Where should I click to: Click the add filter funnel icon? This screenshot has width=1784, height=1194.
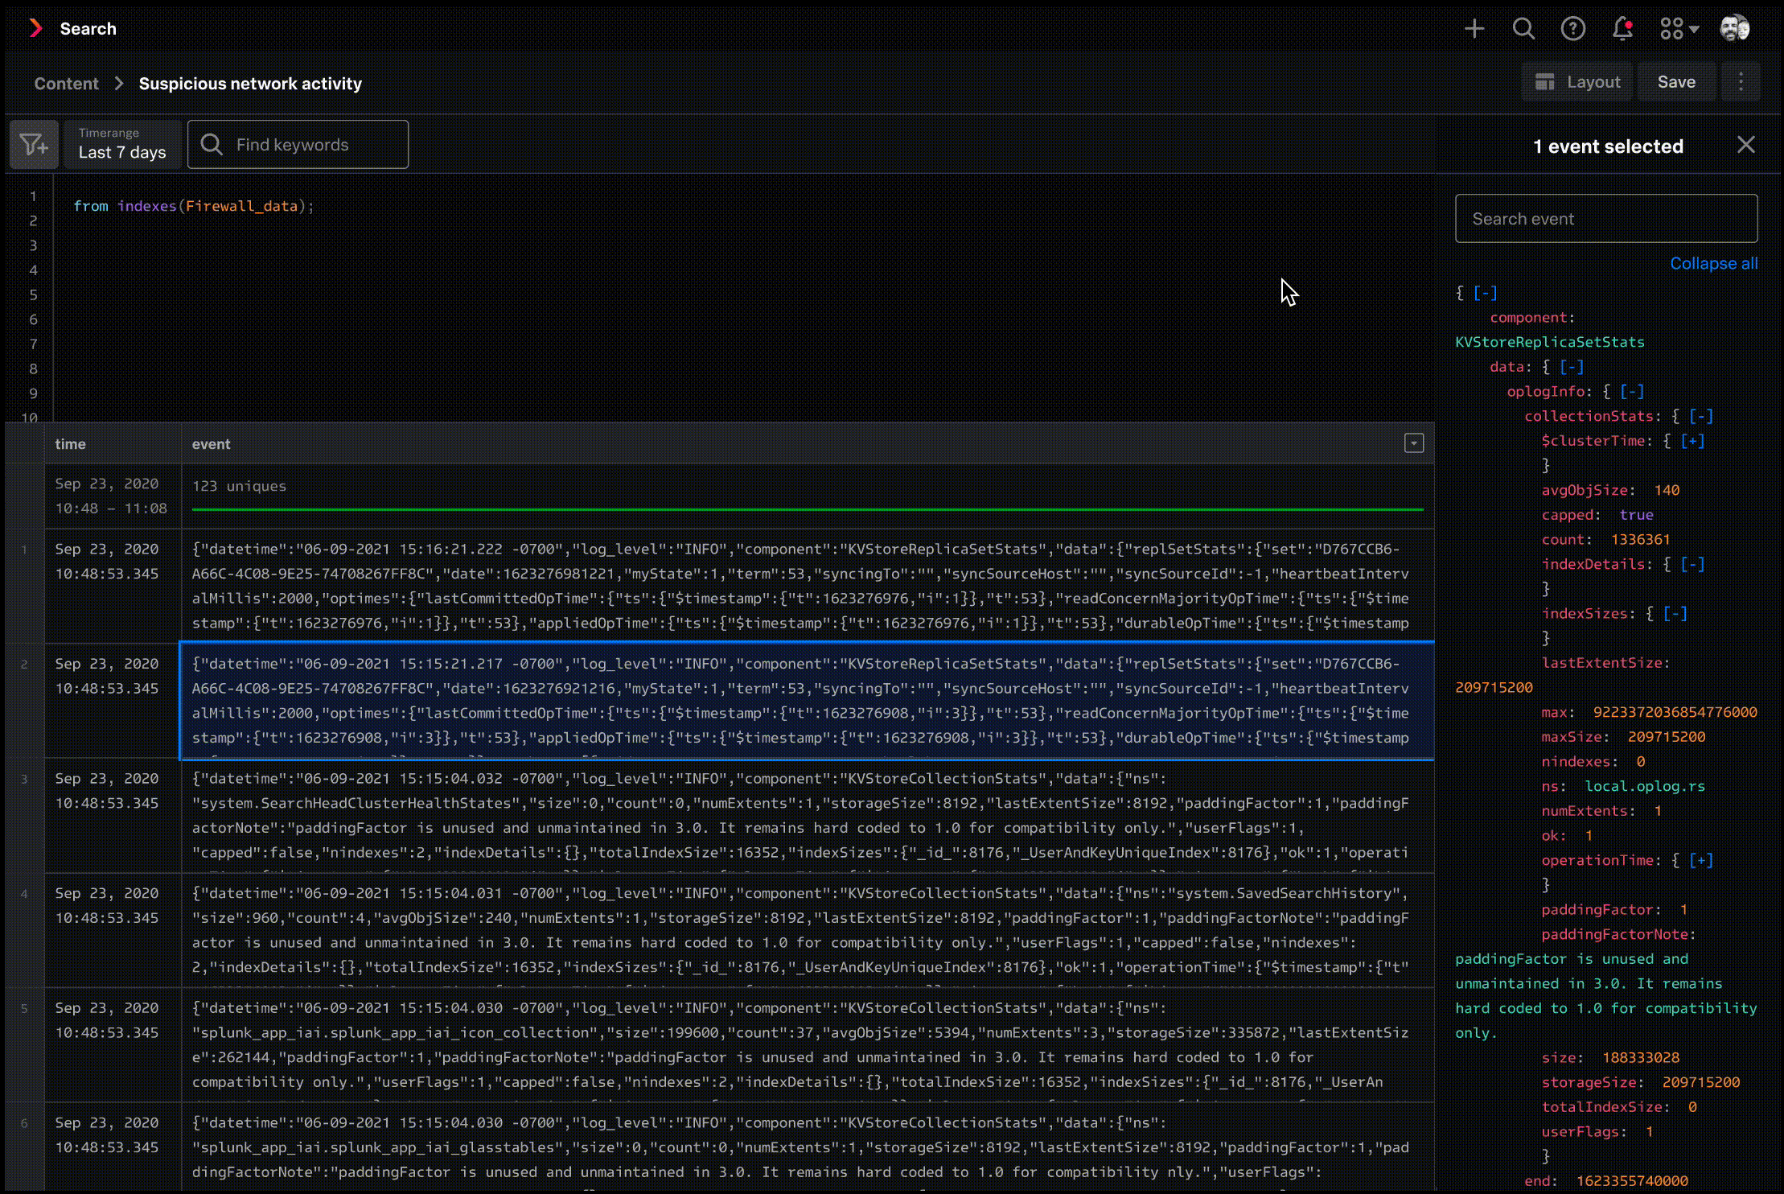pos(34,145)
